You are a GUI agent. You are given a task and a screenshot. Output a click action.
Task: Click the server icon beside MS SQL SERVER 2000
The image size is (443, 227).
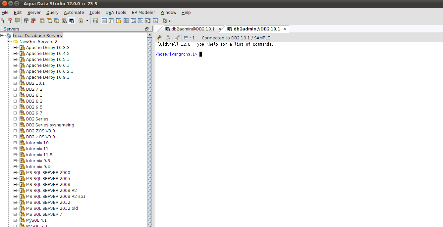click(x=22, y=172)
